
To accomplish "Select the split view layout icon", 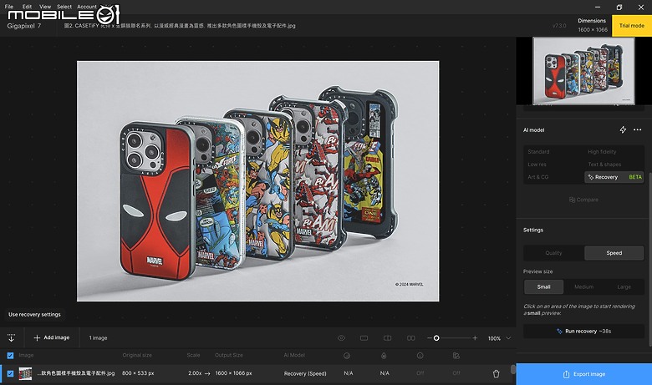I will 387,338.
